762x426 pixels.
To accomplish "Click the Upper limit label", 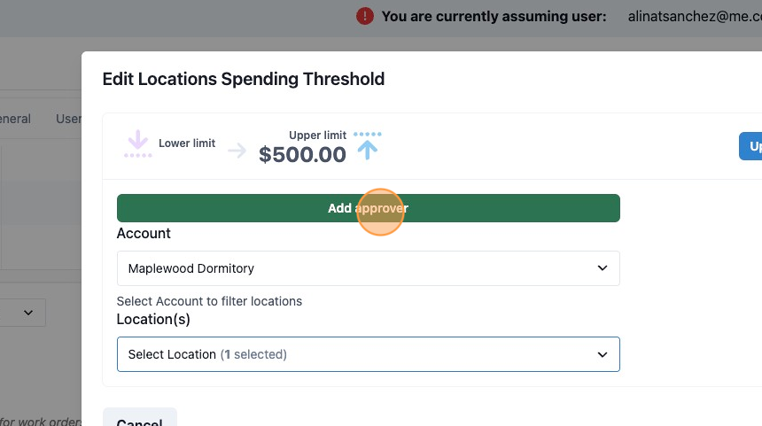I will tap(317, 135).
